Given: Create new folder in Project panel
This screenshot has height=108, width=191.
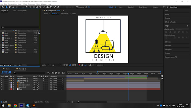Looking at the screenshot, I should coord(4,65).
